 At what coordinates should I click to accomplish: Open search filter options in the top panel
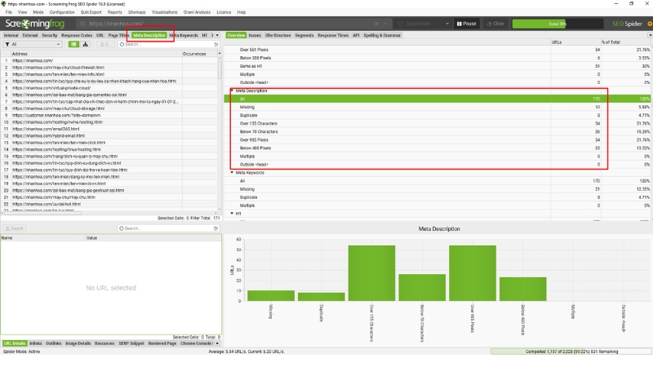click(x=216, y=44)
